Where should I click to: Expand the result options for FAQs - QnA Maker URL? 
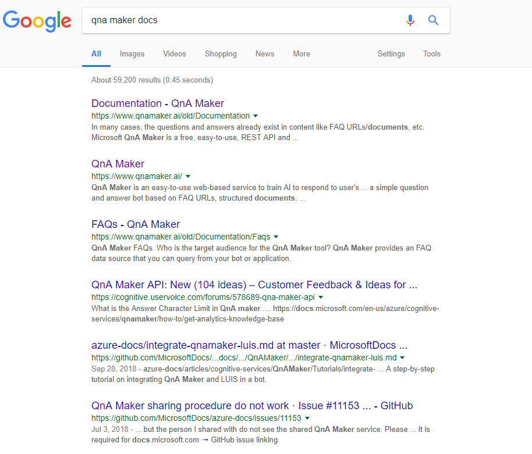click(x=276, y=237)
